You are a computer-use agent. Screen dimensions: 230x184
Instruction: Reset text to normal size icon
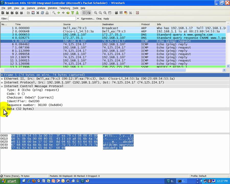pos(105,13)
